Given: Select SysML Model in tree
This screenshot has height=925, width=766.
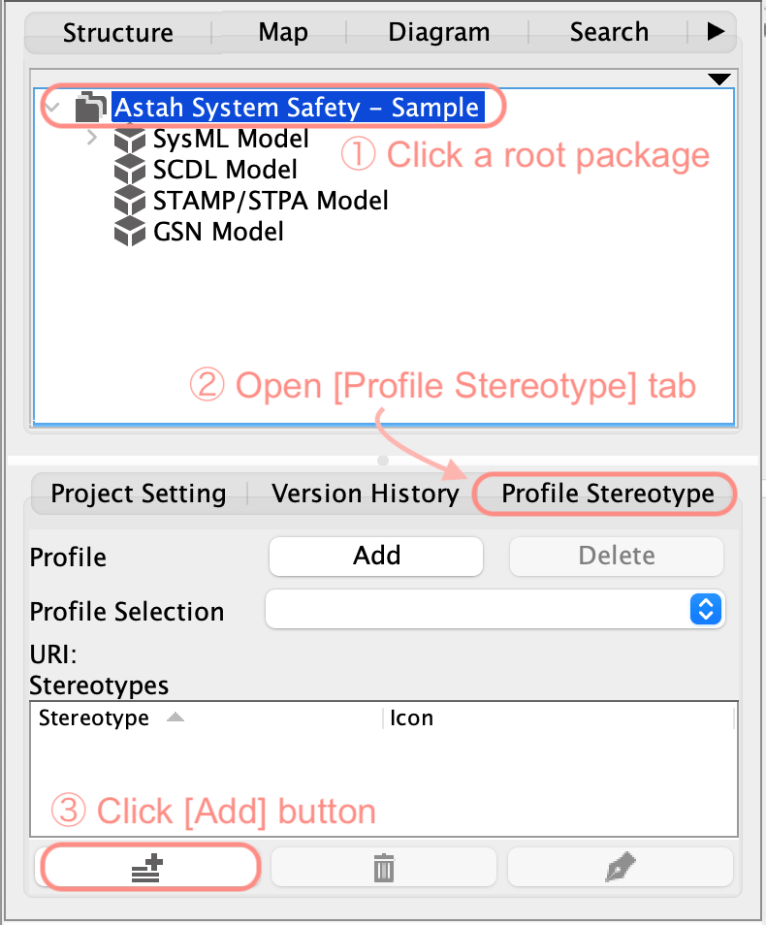Looking at the screenshot, I should pyautogui.click(x=231, y=140).
